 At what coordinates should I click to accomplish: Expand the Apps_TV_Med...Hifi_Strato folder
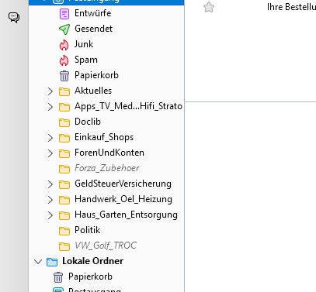pyautogui.click(x=50, y=107)
